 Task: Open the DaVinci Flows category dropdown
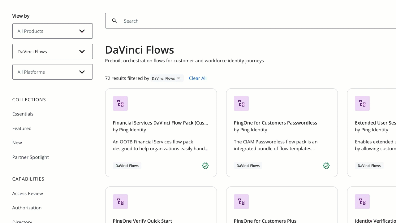click(x=53, y=51)
